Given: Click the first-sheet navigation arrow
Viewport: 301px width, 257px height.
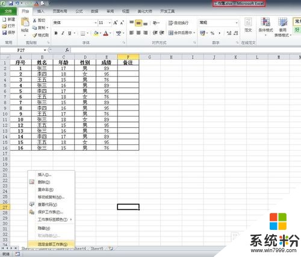Looking at the screenshot, I should click(x=3, y=249).
